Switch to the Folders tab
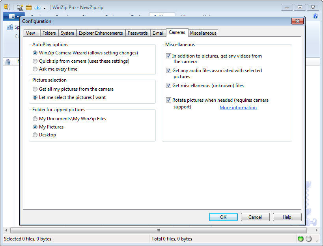 point(49,33)
